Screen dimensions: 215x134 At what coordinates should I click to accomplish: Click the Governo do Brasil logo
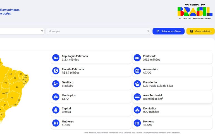(195, 11)
